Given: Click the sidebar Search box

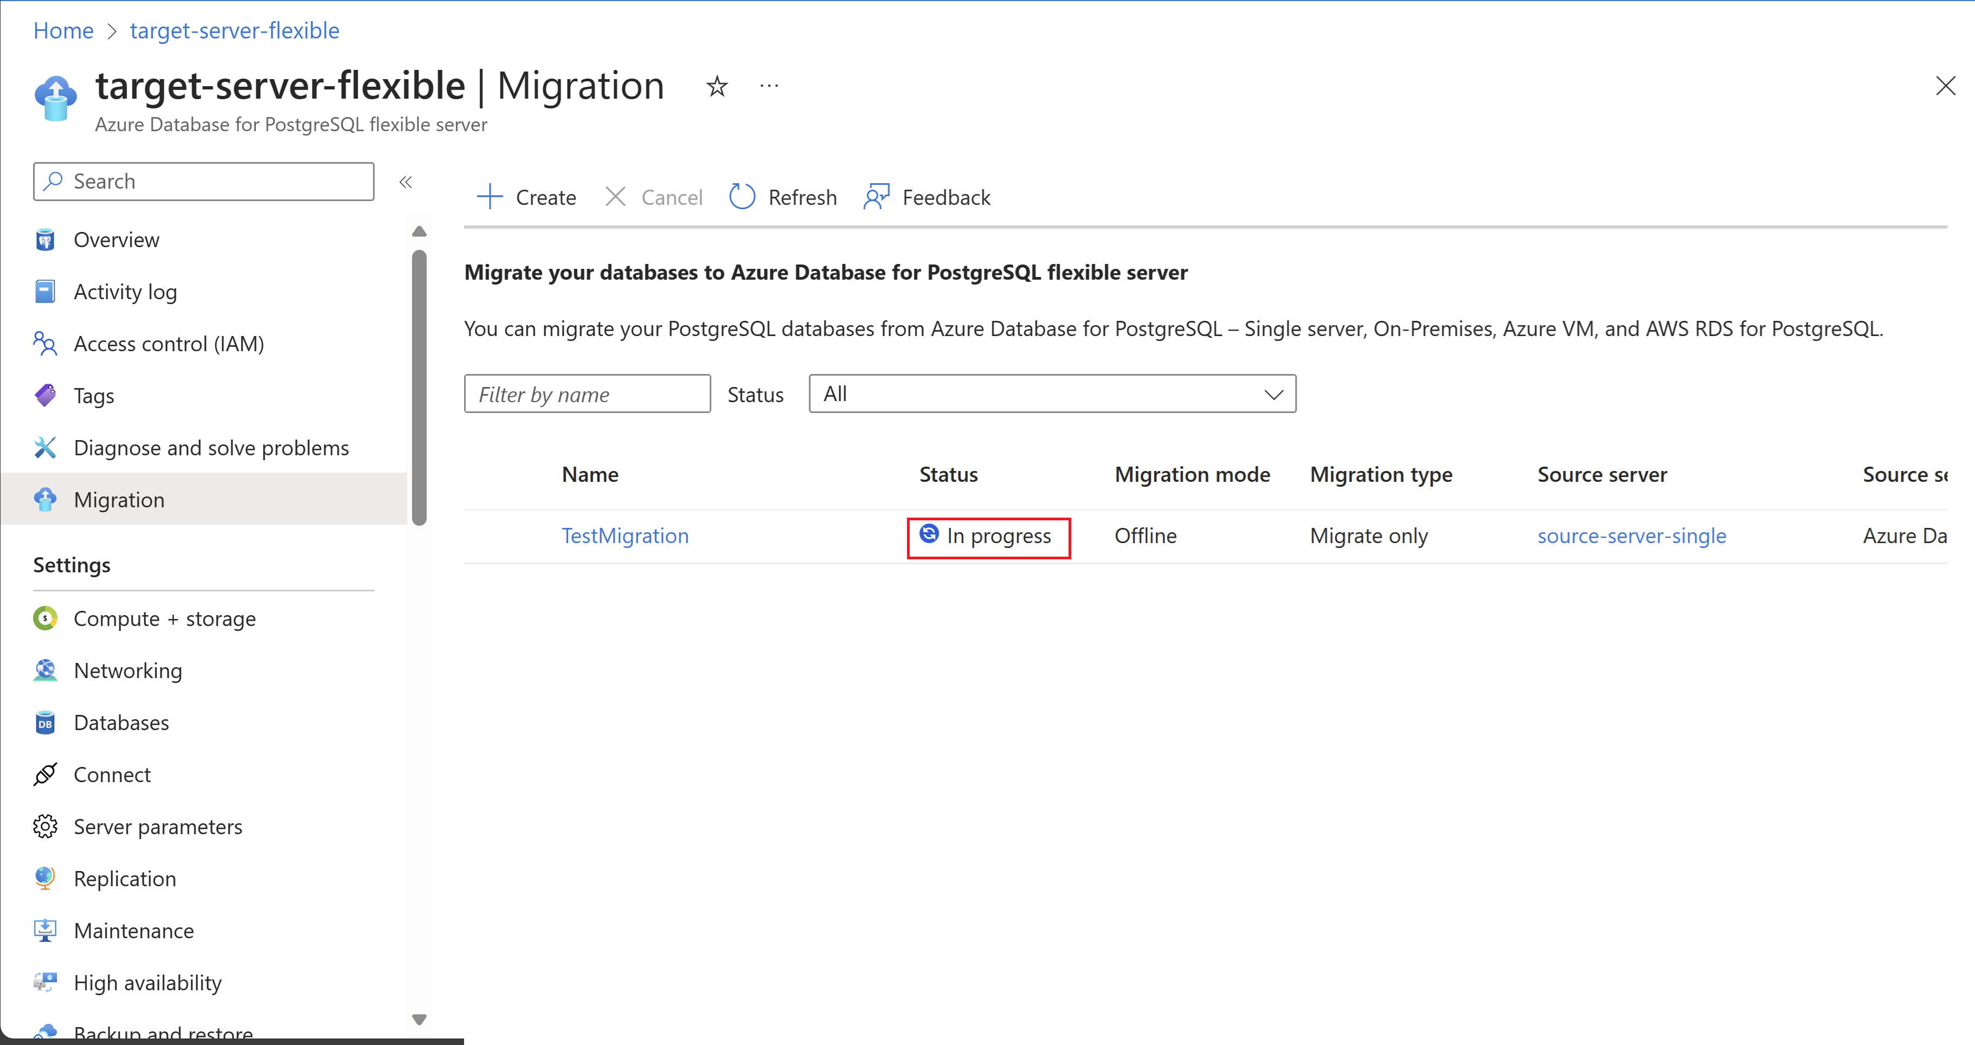Looking at the screenshot, I should tap(204, 182).
